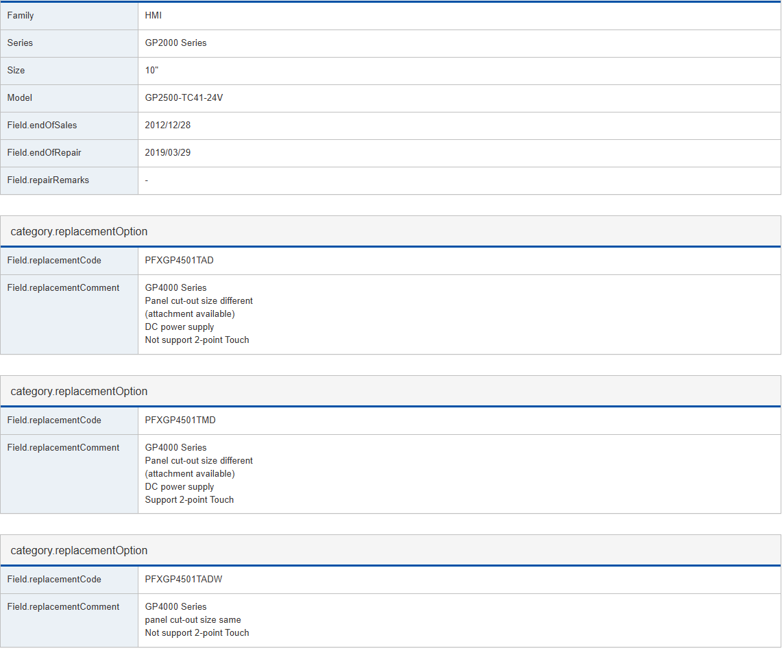Select Field.replacementComment label for PFXGP4501TADW

pos(63,607)
